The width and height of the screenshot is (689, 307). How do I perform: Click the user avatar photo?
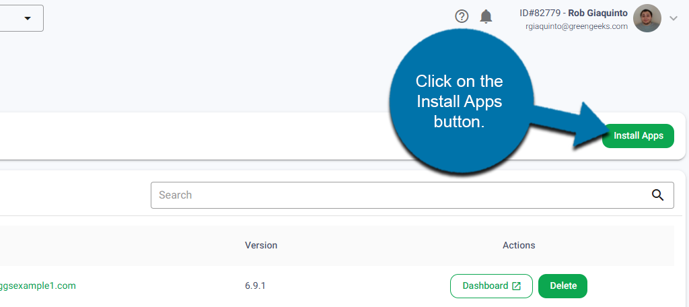coord(647,18)
